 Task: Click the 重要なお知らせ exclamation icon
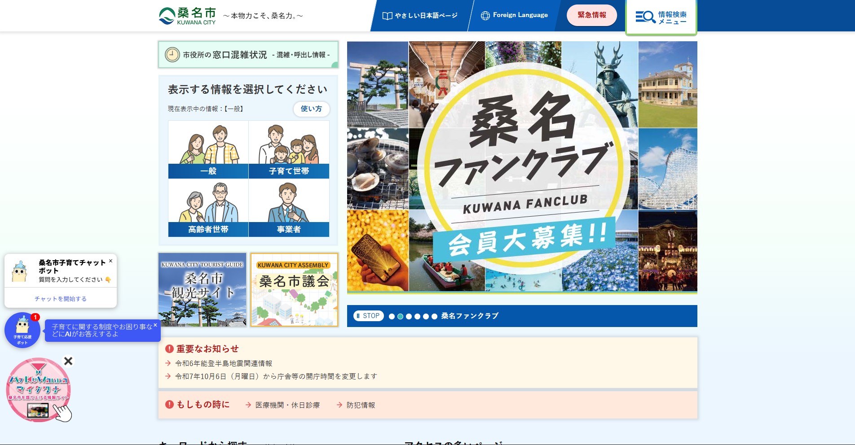(169, 349)
